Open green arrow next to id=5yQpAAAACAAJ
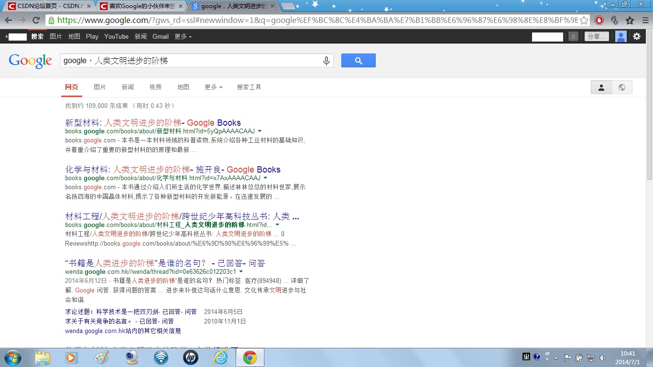This screenshot has height=367, width=653. (260, 131)
